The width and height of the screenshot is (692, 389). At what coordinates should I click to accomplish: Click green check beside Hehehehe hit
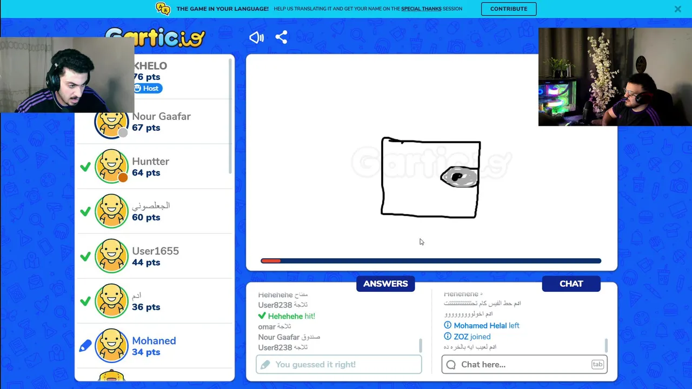click(262, 316)
